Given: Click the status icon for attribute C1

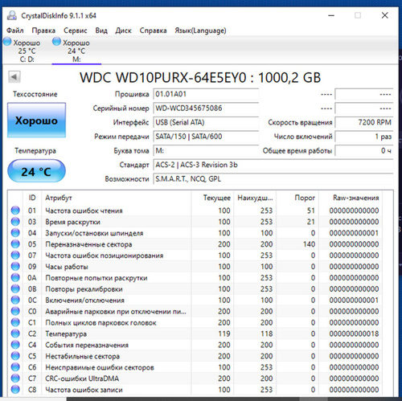Looking at the screenshot, I should point(15,322).
